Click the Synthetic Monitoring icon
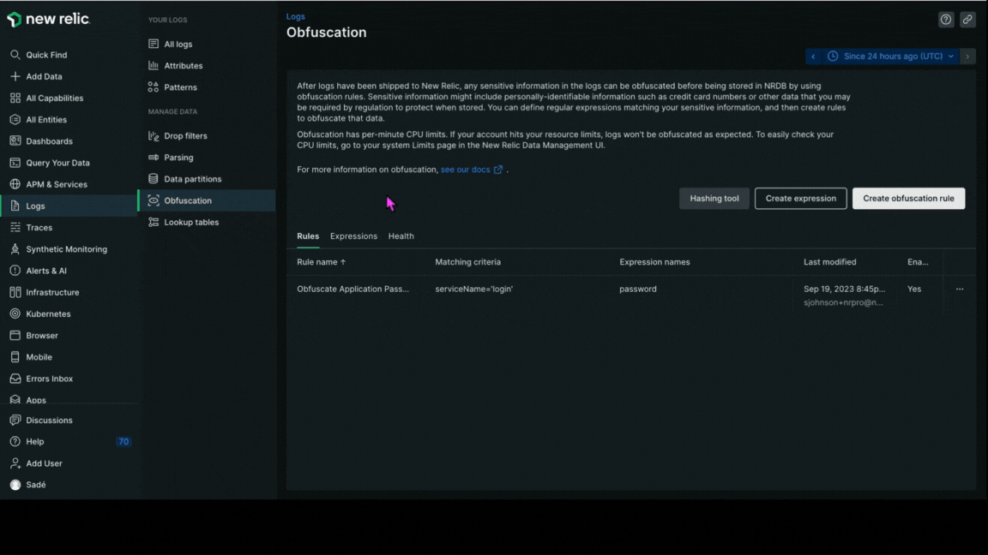The height and width of the screenshot is (555, 988). coord(15,249)
